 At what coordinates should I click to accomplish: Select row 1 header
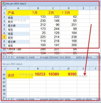click(4, 13)
